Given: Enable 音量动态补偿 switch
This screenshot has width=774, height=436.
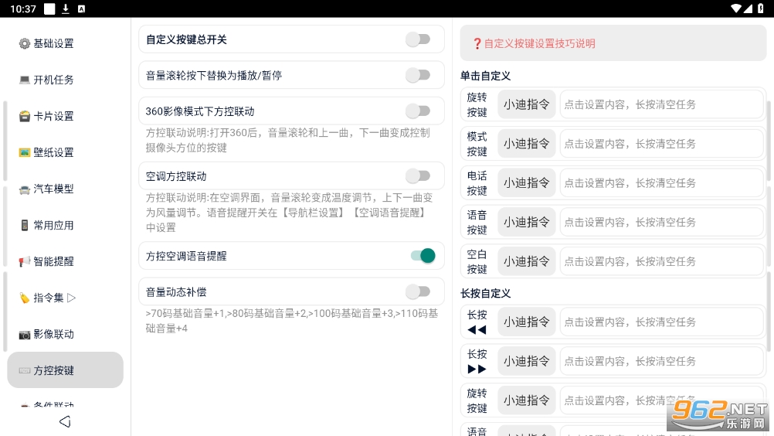Looking at the screenshot, I should [418, 291].
